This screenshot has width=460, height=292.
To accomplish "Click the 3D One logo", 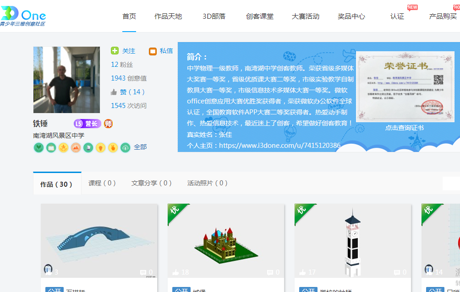I will click(23, 16).
